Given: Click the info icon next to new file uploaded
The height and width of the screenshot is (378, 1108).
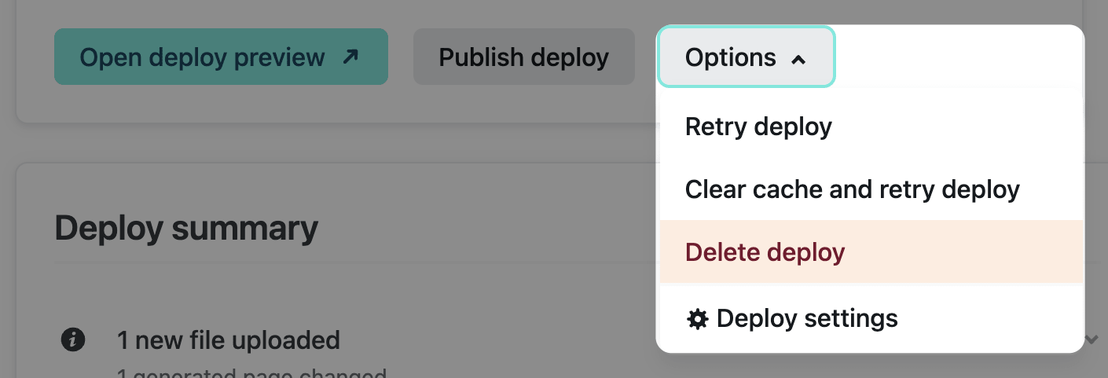Looking at the screenshot, I should tap(73, 339).
